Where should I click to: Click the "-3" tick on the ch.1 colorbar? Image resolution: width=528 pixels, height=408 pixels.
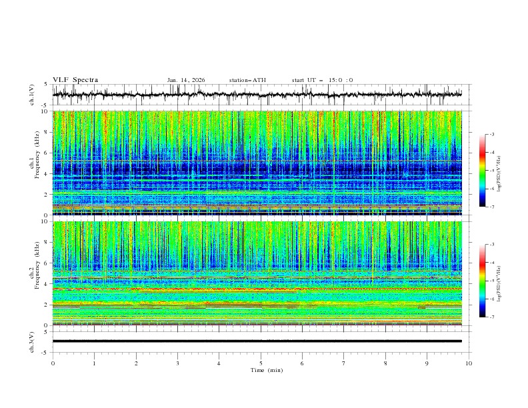(x=492, y=134)
